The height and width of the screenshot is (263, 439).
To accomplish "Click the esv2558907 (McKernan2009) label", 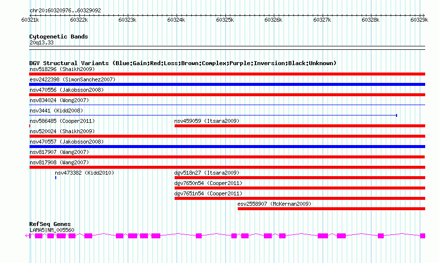I will (274, 204).
